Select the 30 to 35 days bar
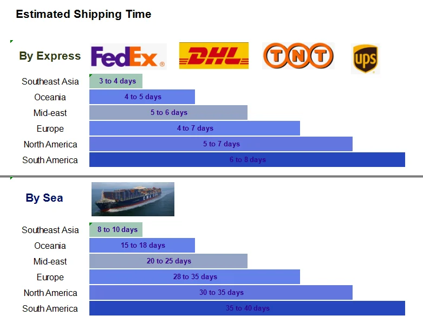Screen dimensions: 423x322 pos(221,293)
